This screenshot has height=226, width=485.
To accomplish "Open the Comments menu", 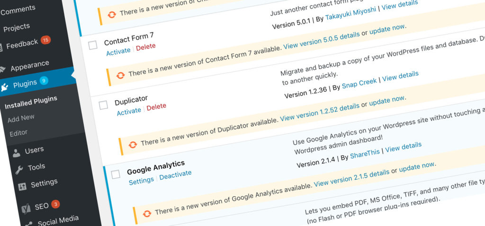I will 18,11.
